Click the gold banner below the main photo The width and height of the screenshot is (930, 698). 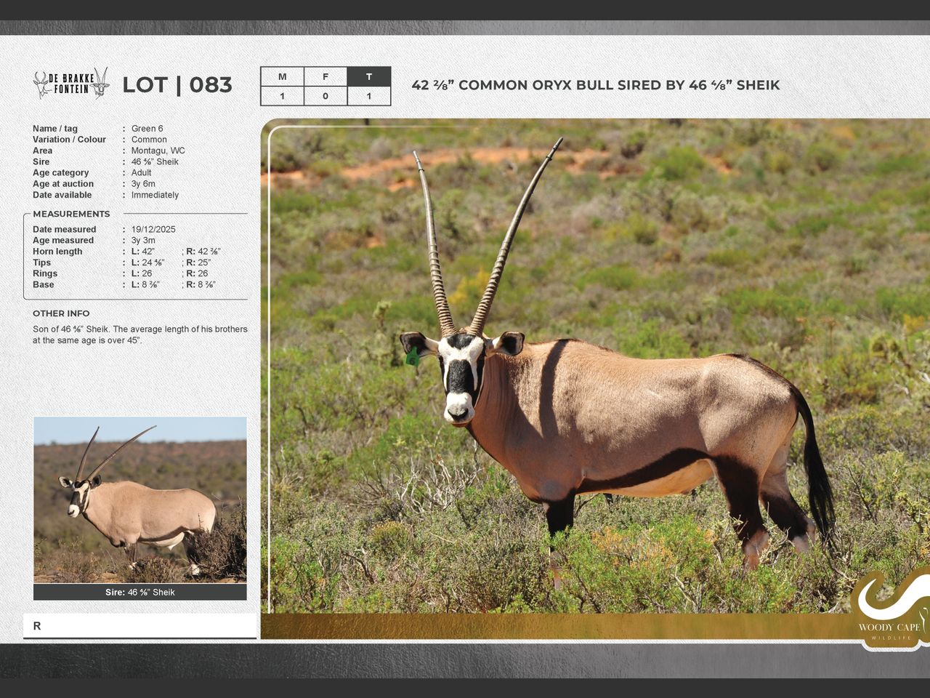[552, 626]
